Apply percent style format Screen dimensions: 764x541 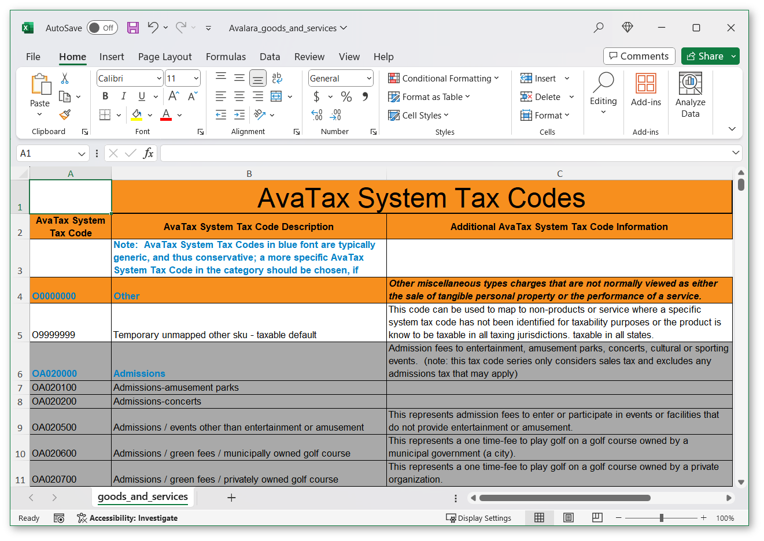(x=346, y=97)
